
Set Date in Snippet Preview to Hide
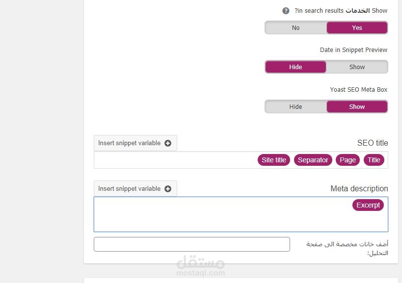(295, 67)
